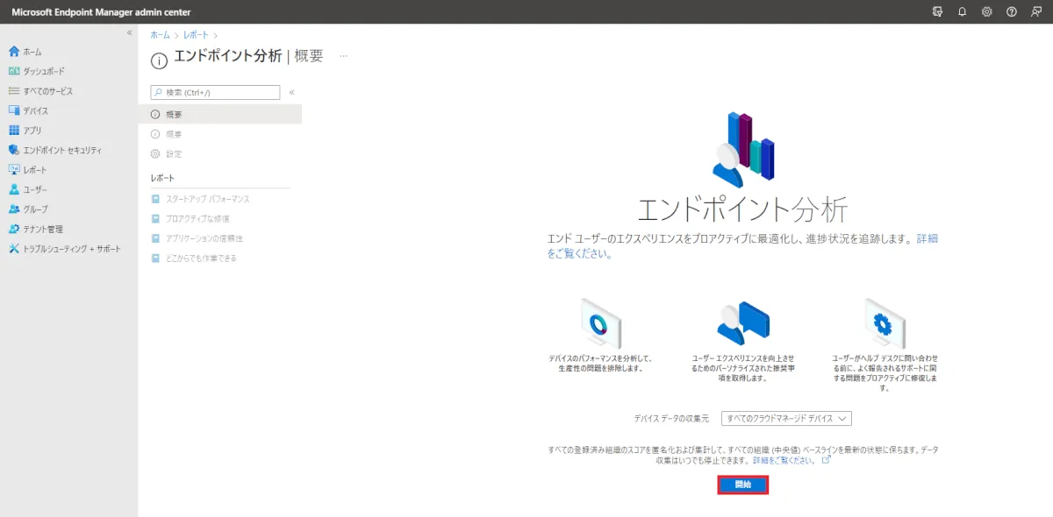Click the feedback person icon in header

(x=1036, y=11)
